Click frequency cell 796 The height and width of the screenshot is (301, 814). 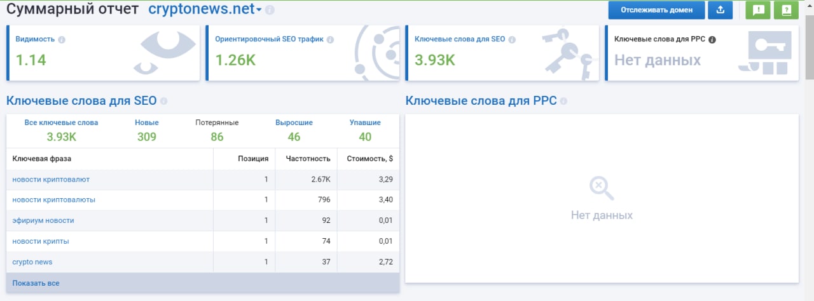coord(324,199)
